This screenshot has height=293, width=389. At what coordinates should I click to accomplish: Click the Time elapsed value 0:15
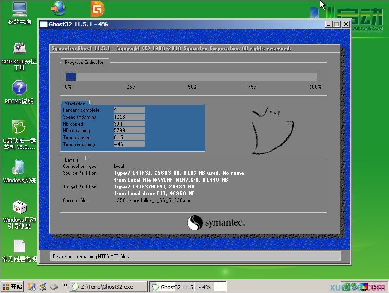129,137
